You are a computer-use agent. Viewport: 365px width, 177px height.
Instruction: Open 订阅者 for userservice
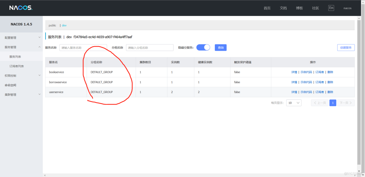pyautogui.click(x=320, y=92)
